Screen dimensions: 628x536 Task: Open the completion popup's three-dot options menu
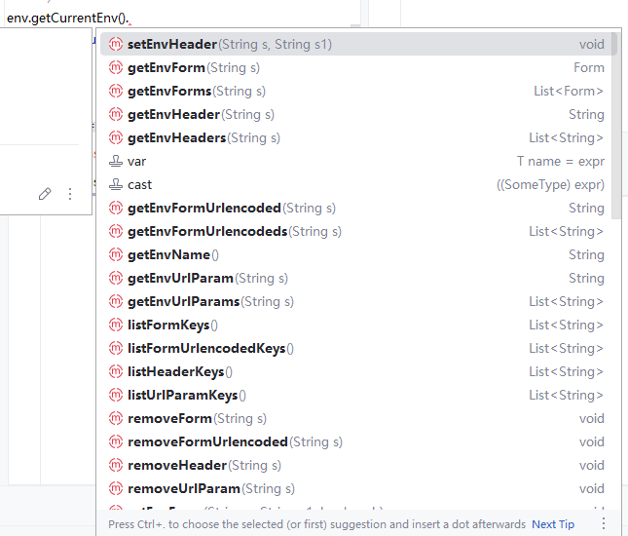603,523
